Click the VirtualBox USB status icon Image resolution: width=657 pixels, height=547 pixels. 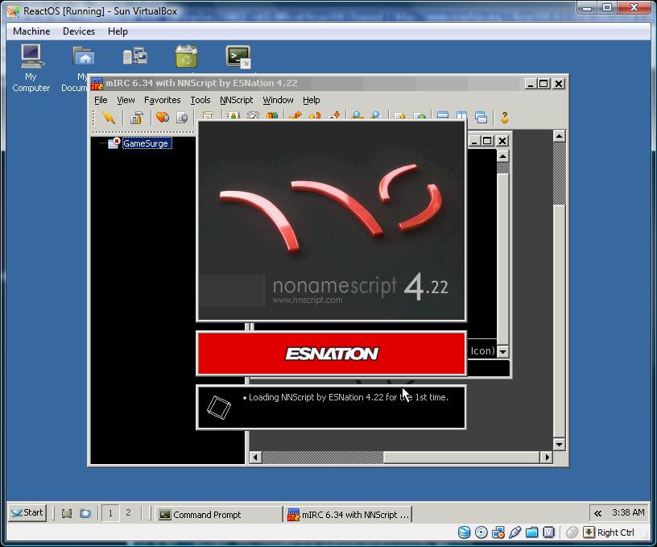[x=515, y=532]
